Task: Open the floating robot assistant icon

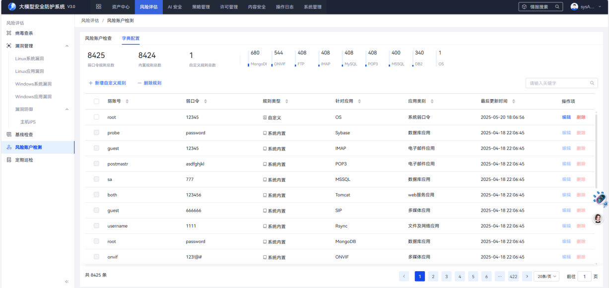Action: (x=600, y=199)
